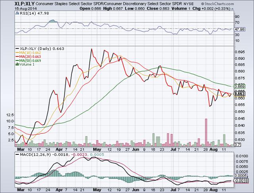
Task: Click 'Apr' on the MACD panel date axis
Action: (59, 190)
